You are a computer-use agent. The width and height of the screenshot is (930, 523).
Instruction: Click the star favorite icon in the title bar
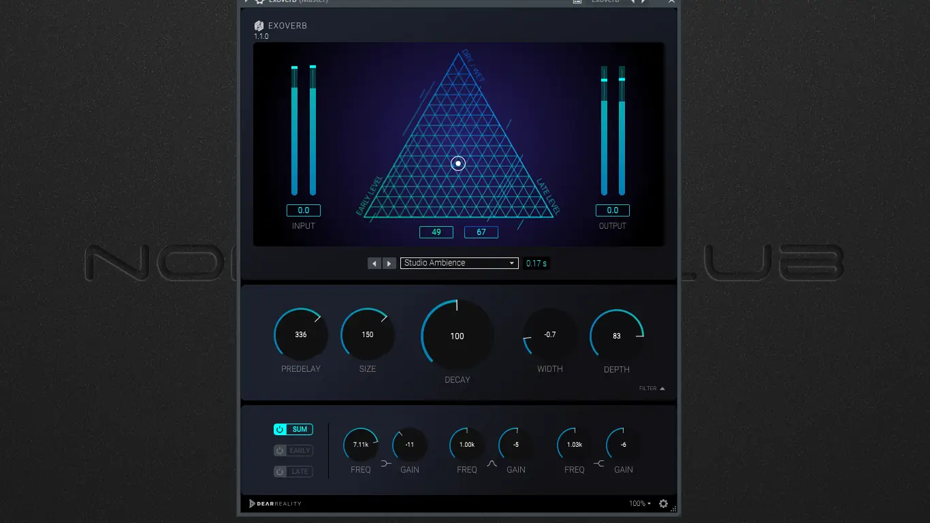point(259,1)
